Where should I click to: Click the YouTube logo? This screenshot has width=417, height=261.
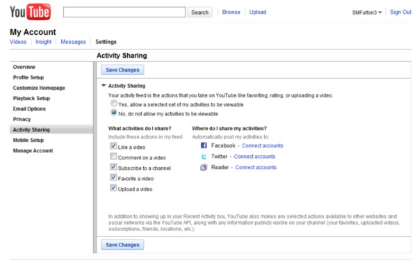click(x=30, y=12)
